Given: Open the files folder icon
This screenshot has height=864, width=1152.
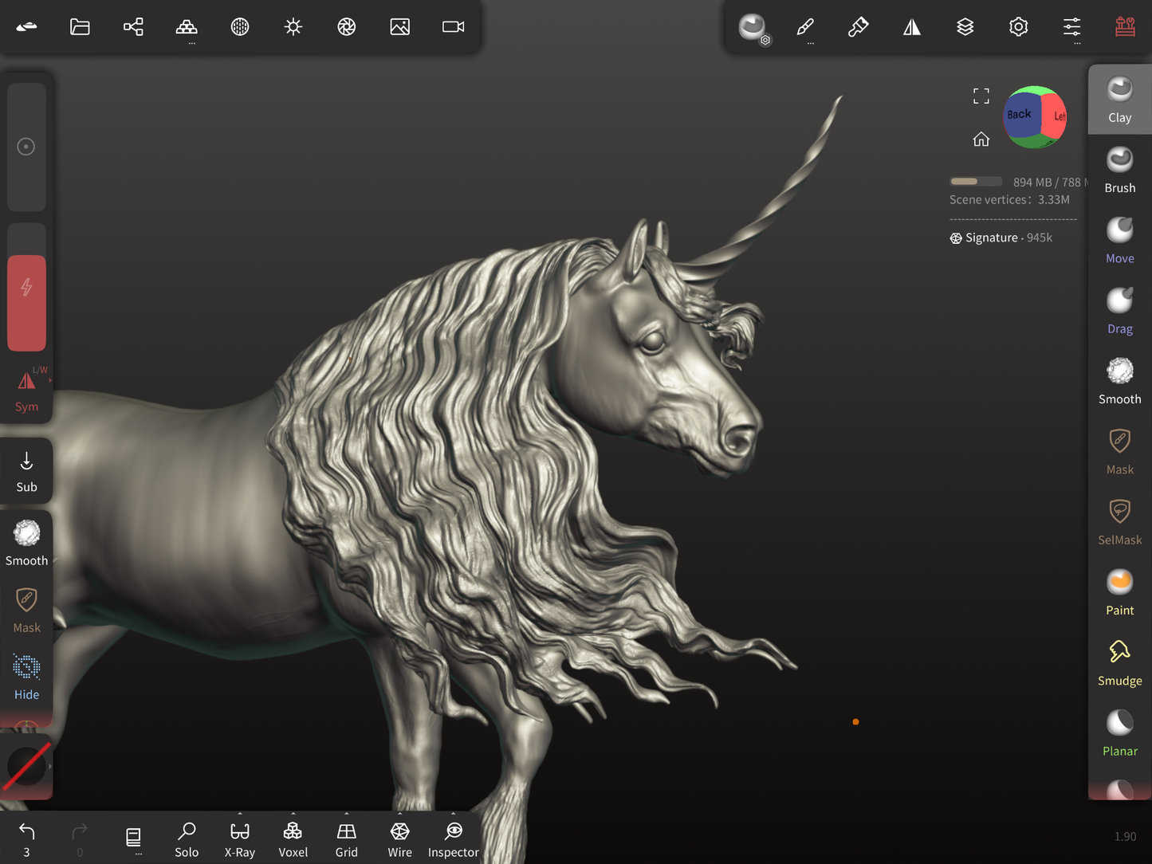Looking at the screenshot, I should [x=80, y=27].
